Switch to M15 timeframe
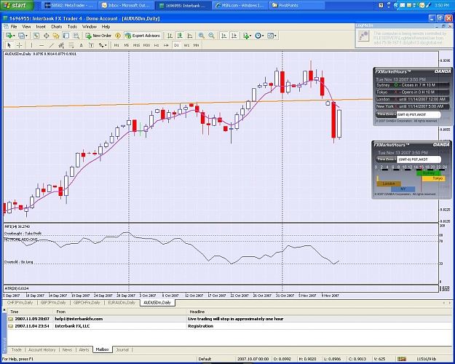This screenshot has width=455, height=364. 136,45
